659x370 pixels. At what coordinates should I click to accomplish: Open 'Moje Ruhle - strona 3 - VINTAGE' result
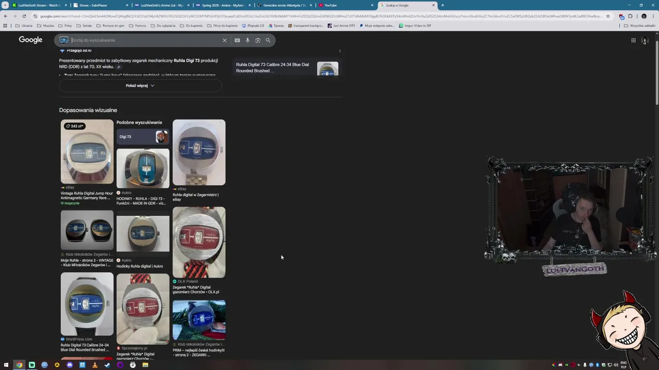[x=86, y=263]
